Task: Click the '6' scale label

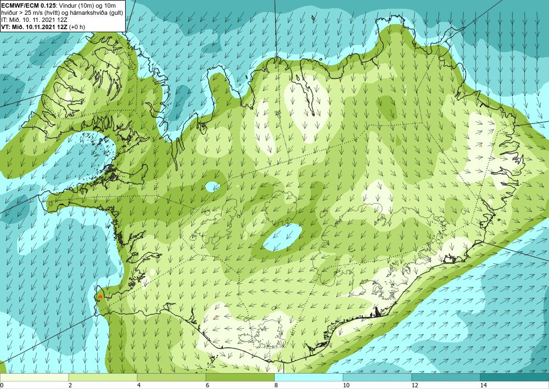Action: pyautogui.click(x=208, y=385)
